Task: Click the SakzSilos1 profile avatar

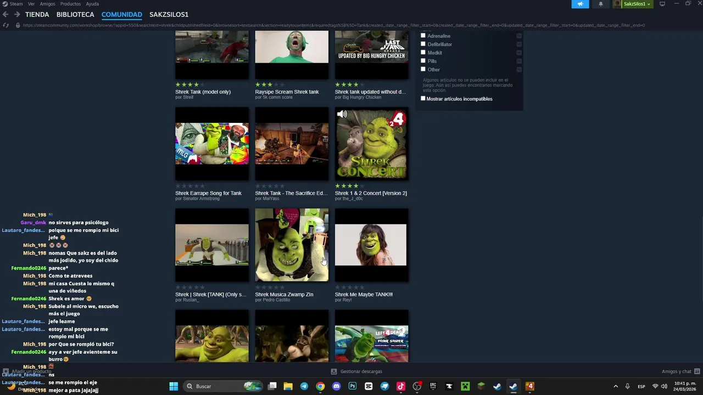Action: tap(617, 4)
